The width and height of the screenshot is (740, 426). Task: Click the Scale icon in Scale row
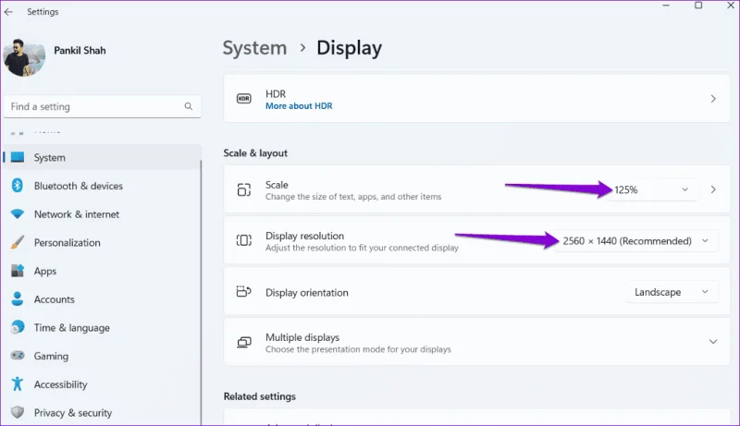[243, 189]
